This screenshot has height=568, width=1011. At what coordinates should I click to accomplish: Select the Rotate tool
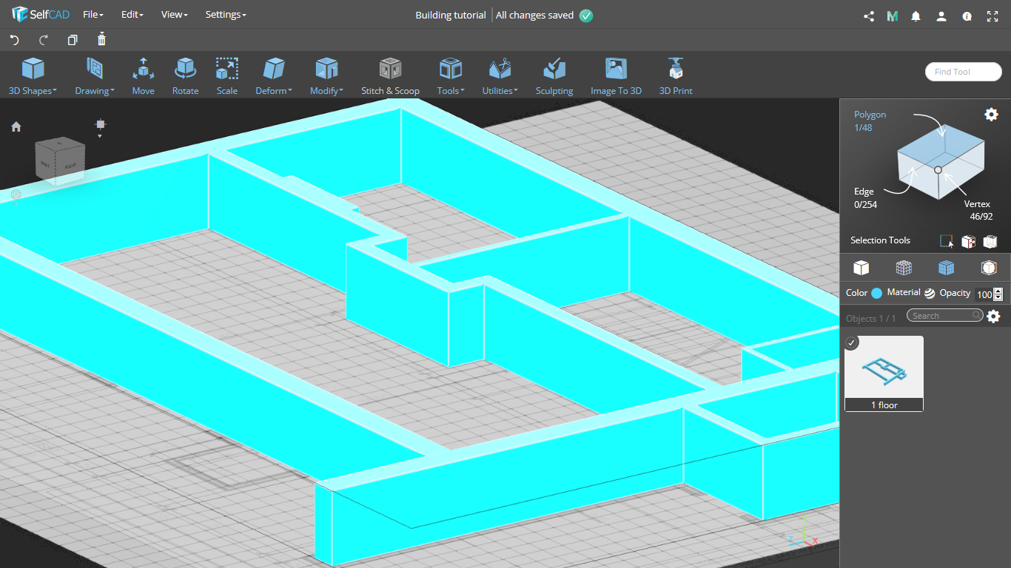pos(185,77)
